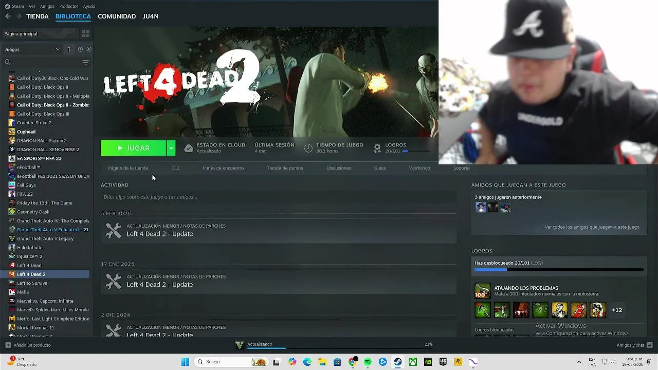Click the green JUGAR button
658x370 pixels.
tap(133, 148)
